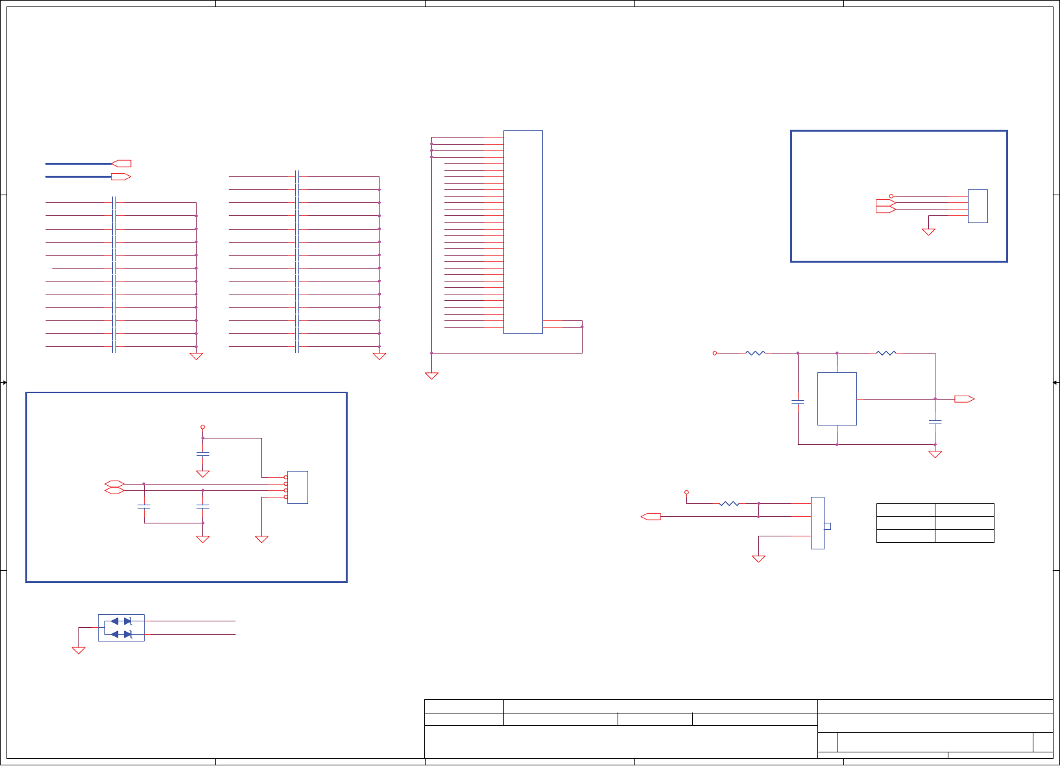Select the capacitor below the IC output port
This screenshot has height=766, width=1060.
pyautogui.click(x=935, y=422)
